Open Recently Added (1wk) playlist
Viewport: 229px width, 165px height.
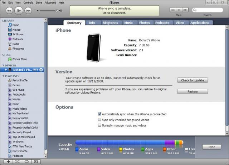click(23, 123)
